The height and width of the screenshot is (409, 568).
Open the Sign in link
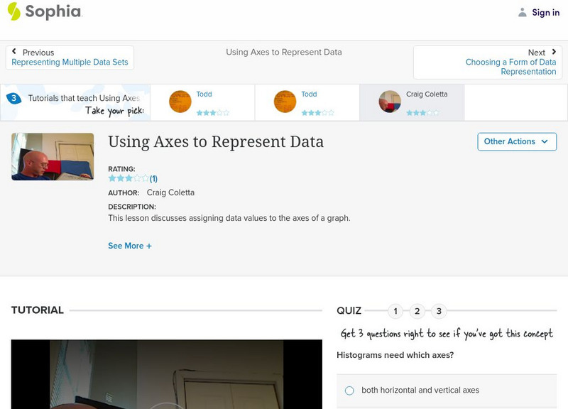pyautogui.click(x=545, y=12)
